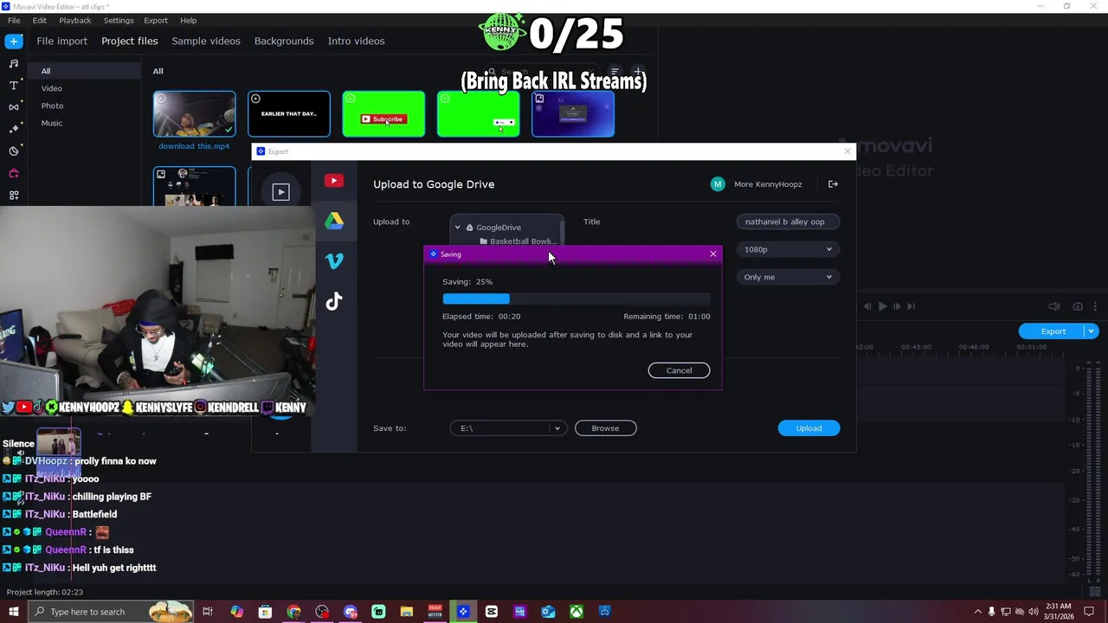1108x623 pixels.
Task: Open the Export menu in menu bar
Action: pyautogui.click(x=156, y=20)
